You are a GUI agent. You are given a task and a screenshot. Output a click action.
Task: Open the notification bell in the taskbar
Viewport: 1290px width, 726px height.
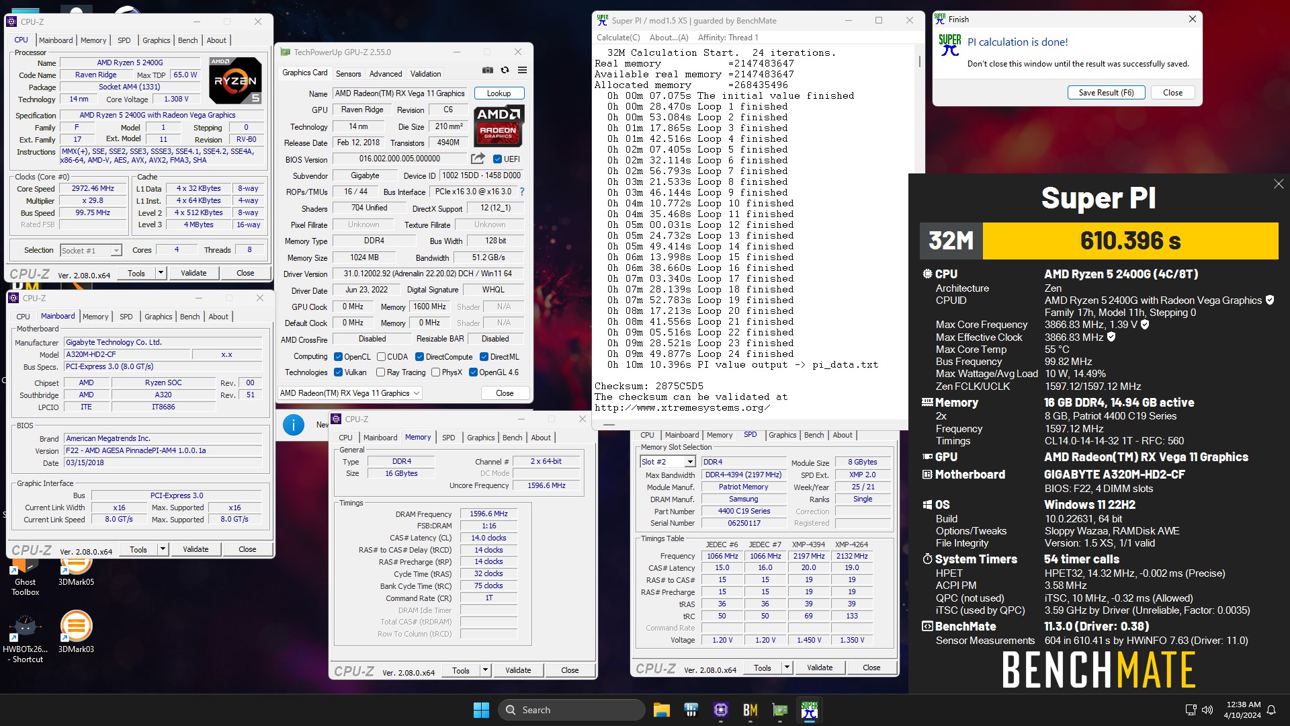pos(1271,710)
